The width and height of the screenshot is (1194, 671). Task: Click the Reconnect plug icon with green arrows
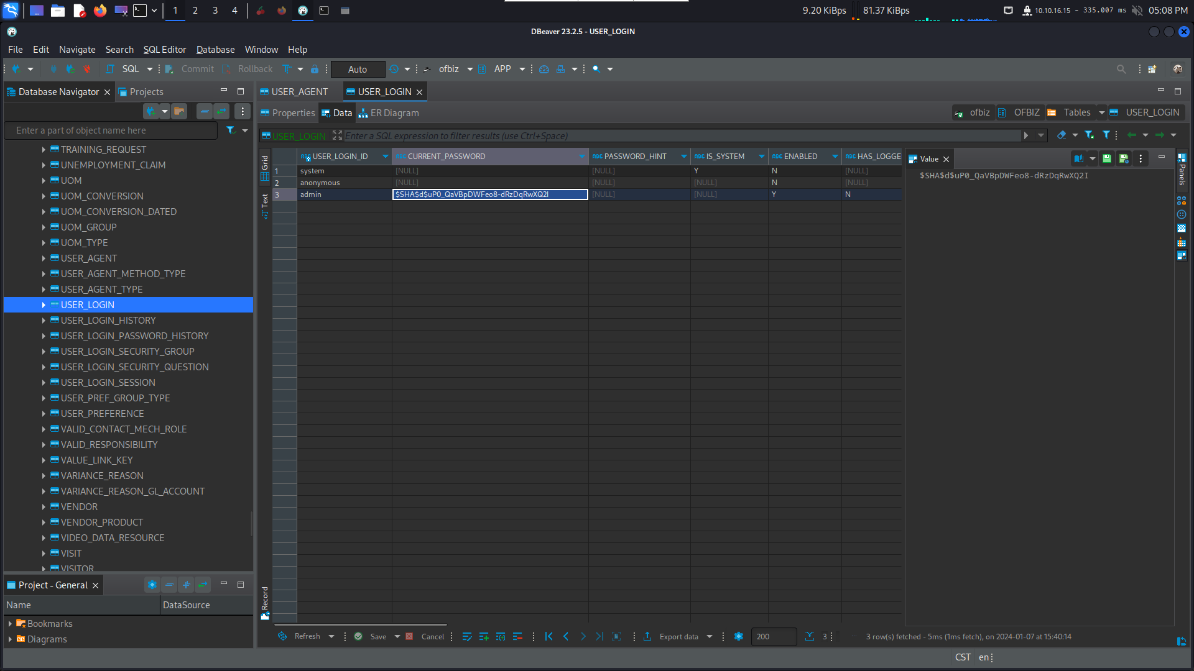click(x=70, y=69)
